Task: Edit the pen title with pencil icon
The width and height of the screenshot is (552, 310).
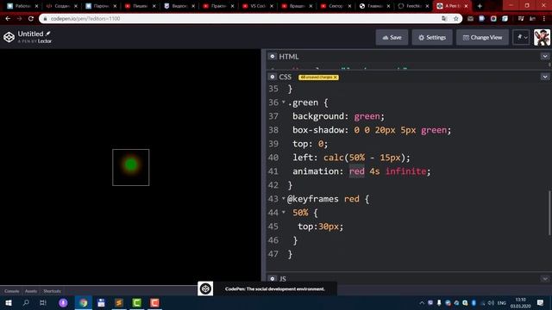Action: tap(48, 34)
